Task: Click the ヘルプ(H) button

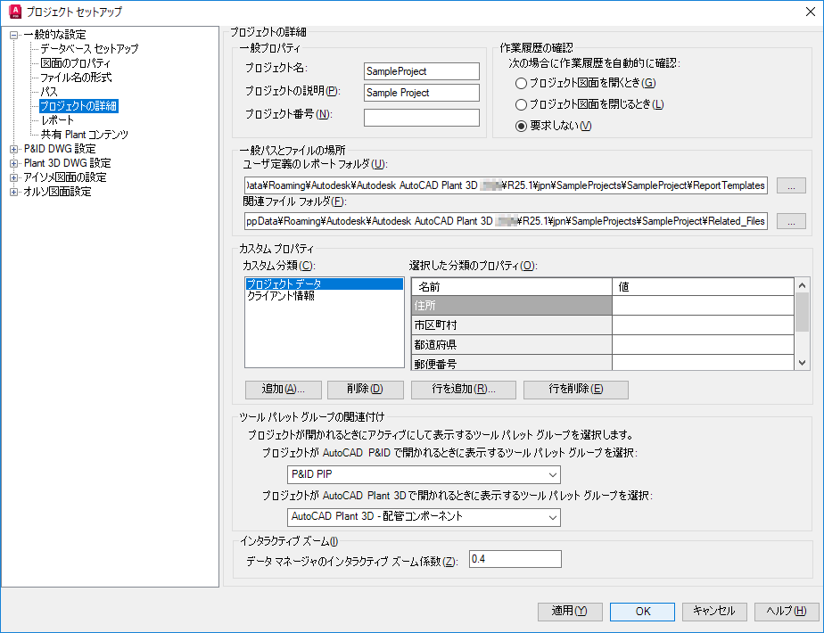Action: coord(787,612)
